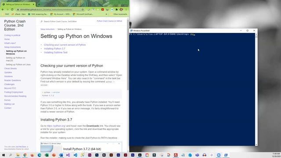Select Setting up Python on Linux
The image size is (281, 158).
point(18,65)
